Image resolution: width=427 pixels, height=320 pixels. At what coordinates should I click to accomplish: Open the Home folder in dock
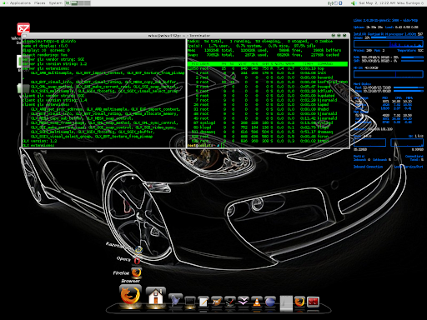tap(156, 297)
